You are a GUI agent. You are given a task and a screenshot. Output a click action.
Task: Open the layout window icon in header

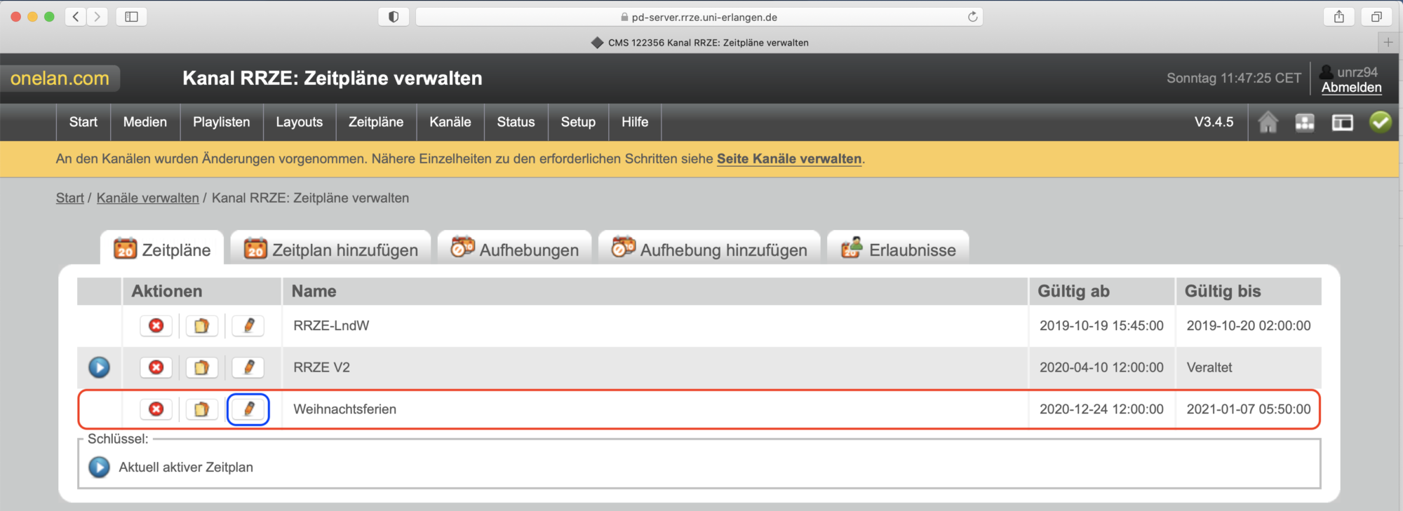1342,123
